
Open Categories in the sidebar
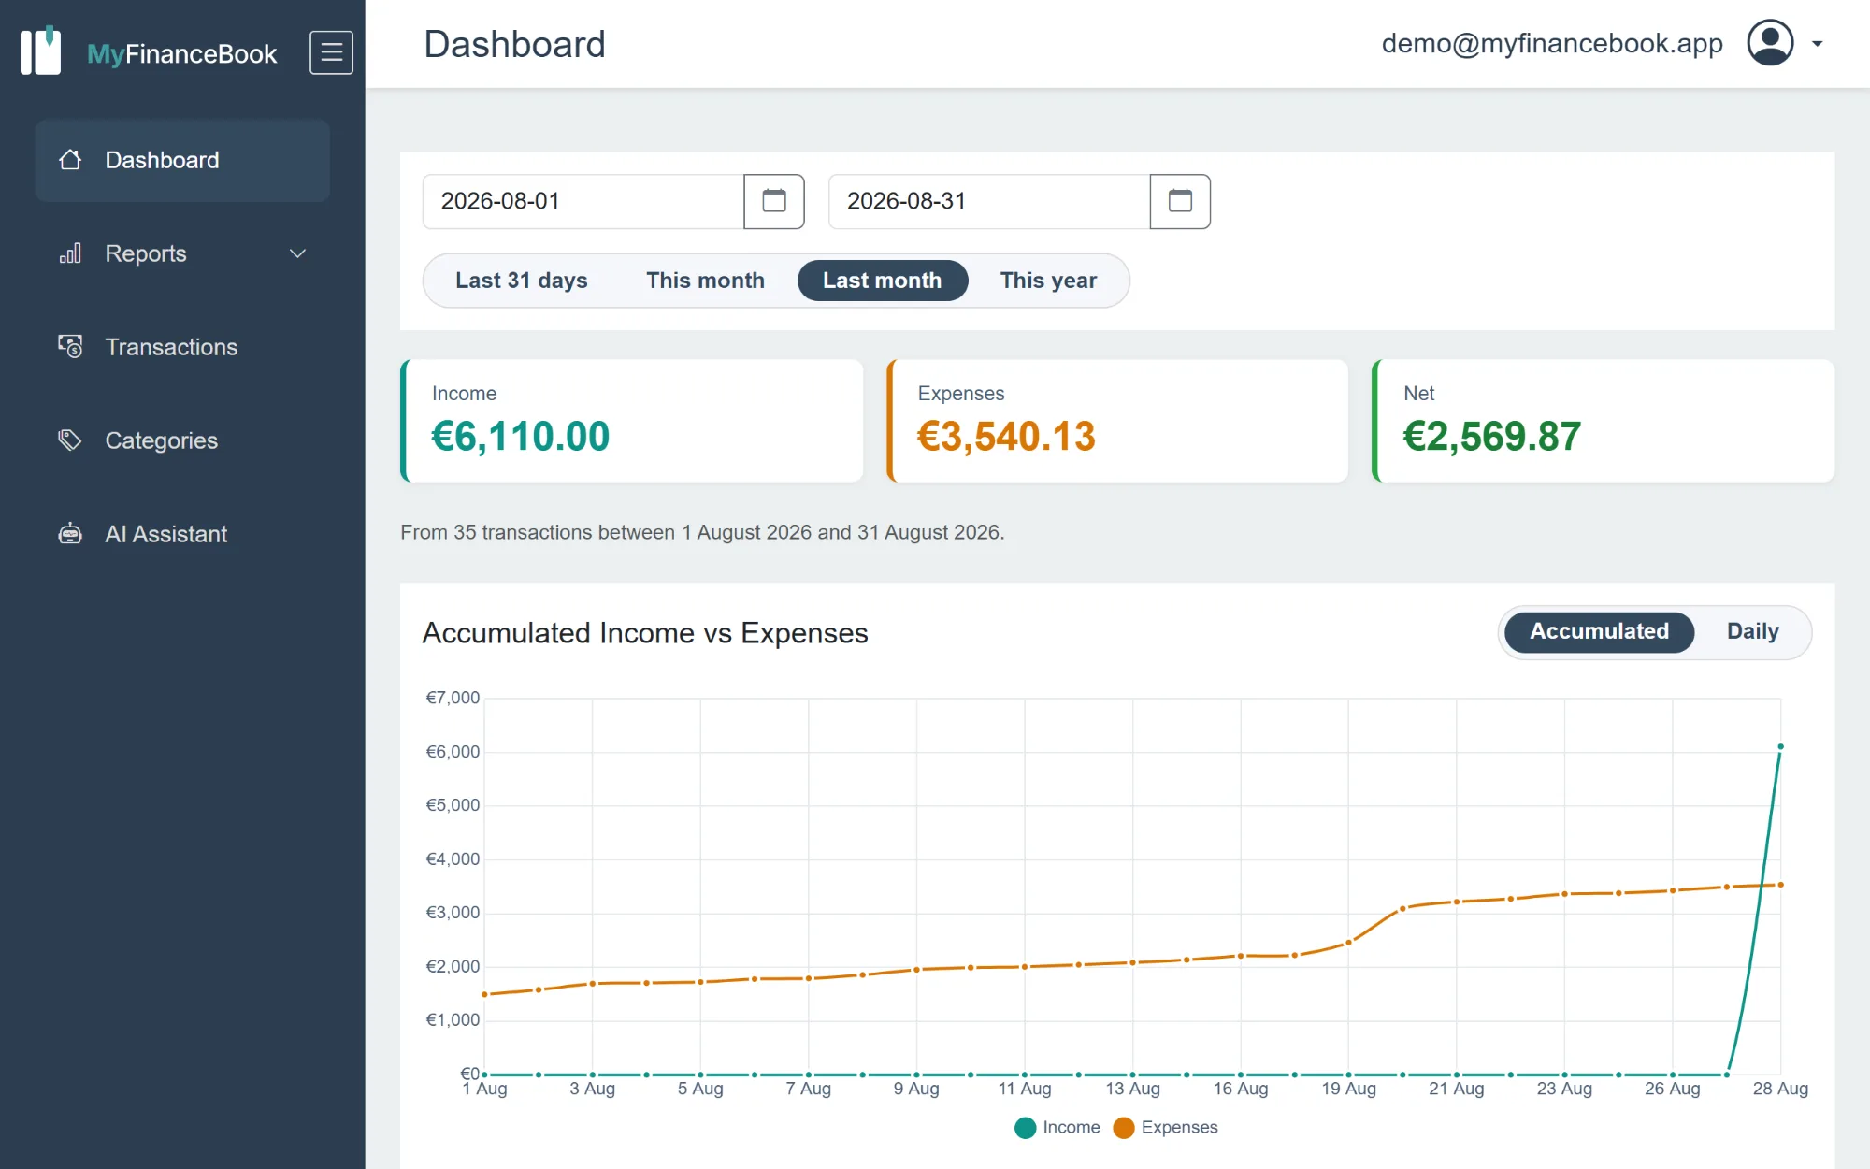[182, 440]
